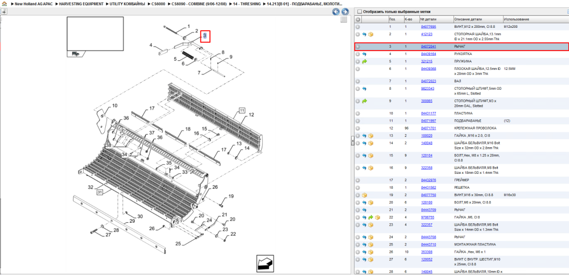Expand details for КРЕПЕЖНАЯ ПРОВОЛОКА row
The image size is (569, 275).
(358, 128)
